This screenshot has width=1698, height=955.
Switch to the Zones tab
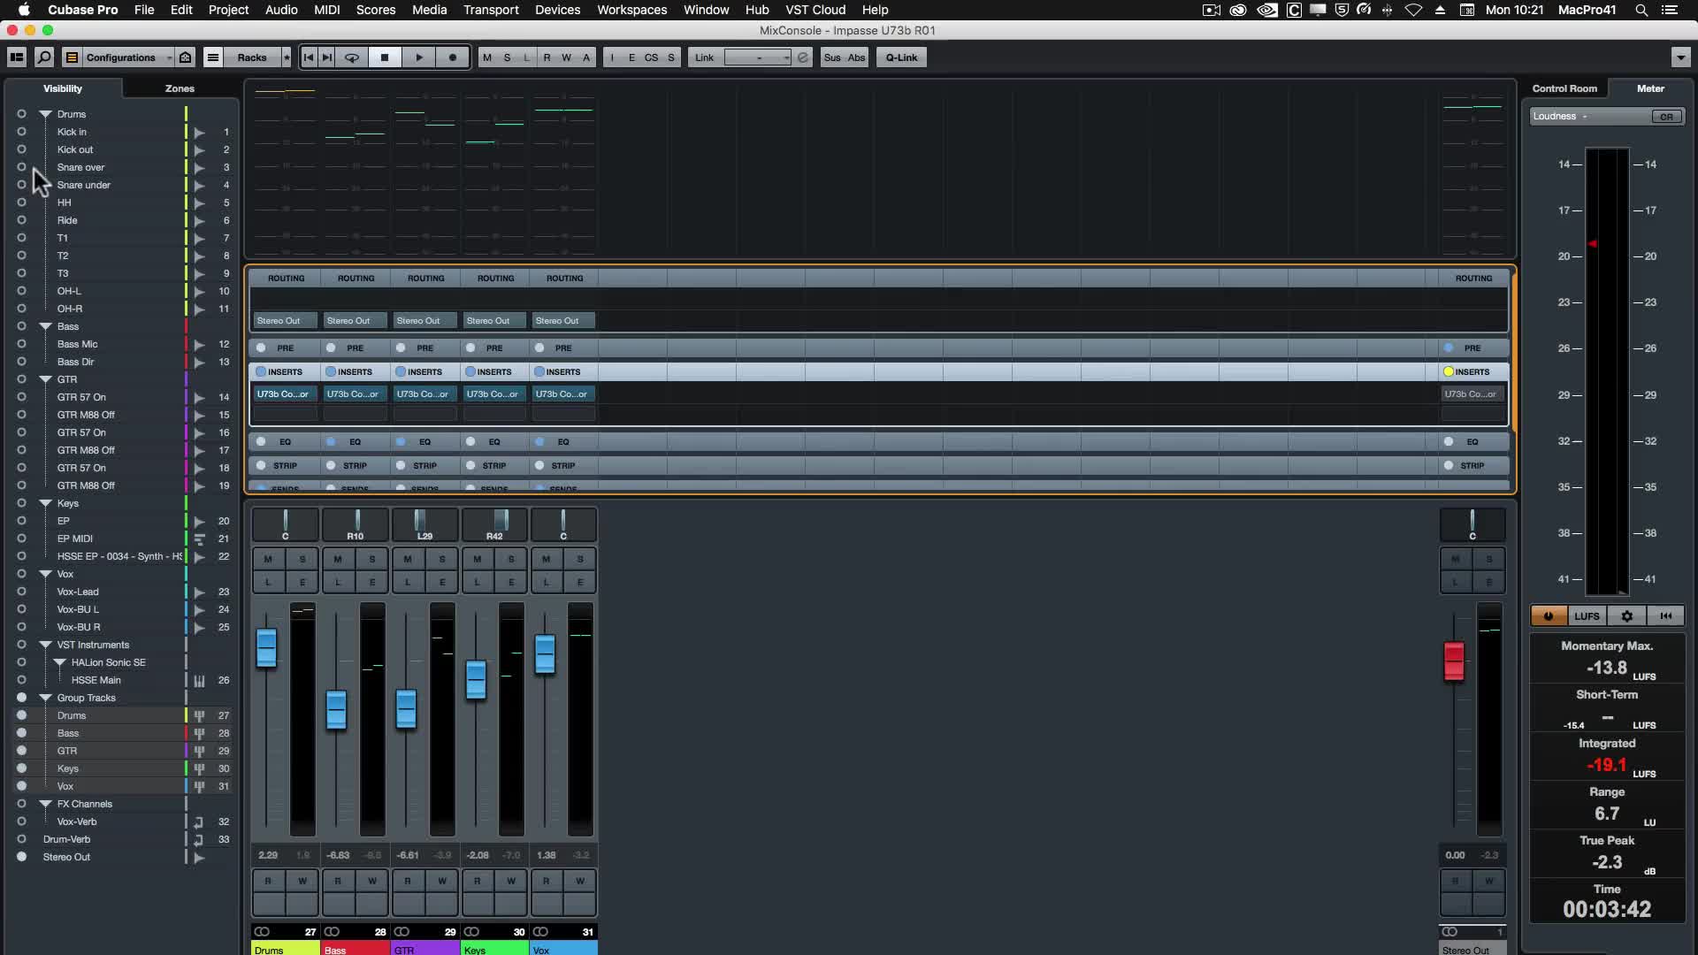(180, 88)
